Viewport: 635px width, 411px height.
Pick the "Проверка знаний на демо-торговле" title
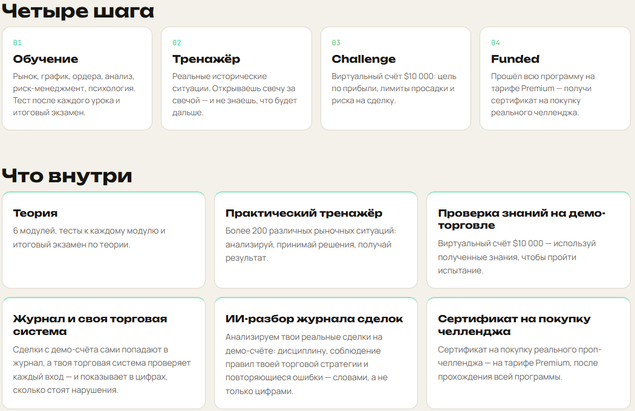[521, 219]
